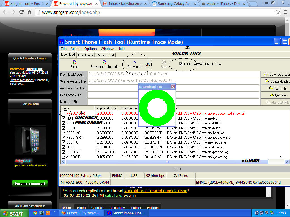
Task: Browse for Cert File
Action: pyautogui.click(x=275, y=95)
